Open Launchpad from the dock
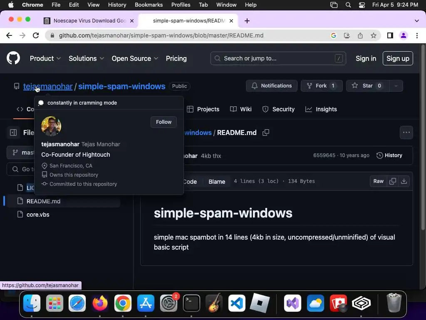This screenshot has height=320, width=426. click(54, 303)
